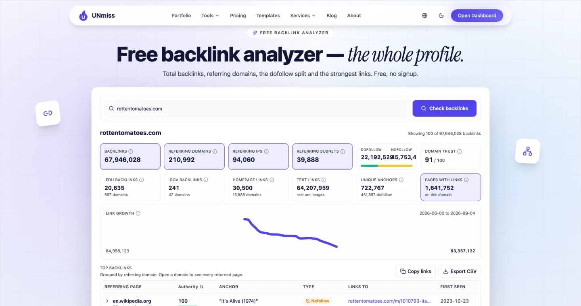The width and height of the screenshot is (581, 306).
Task: Open the Tools dropdown menu
Action: [210, 16]
